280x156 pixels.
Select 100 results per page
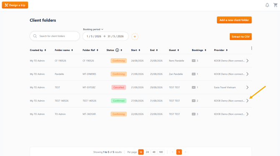(x=161, y=152)
